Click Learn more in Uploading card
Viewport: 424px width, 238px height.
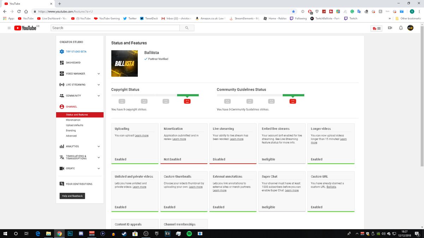142,135
